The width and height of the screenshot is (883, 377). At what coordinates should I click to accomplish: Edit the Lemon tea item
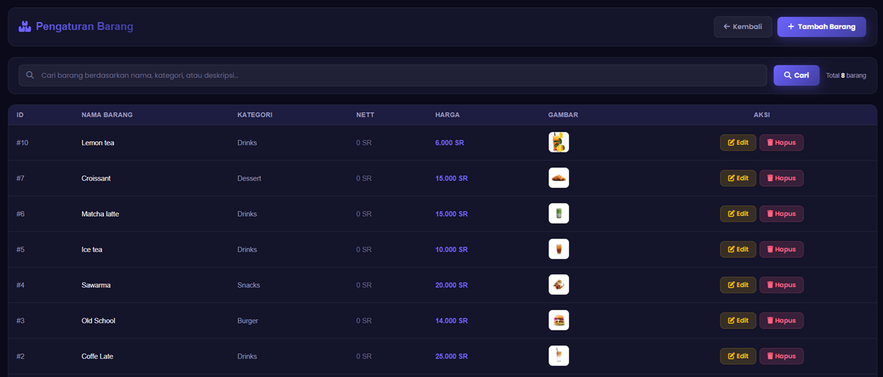738,142
